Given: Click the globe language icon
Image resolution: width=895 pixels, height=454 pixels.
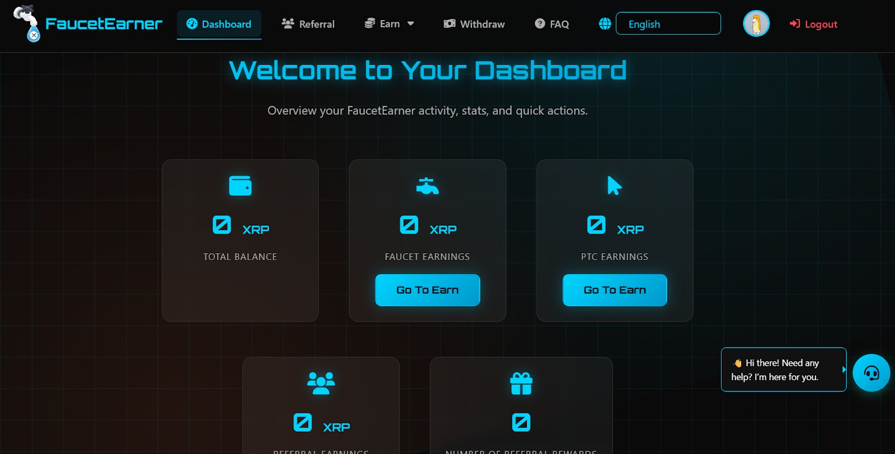Looking at the screenshot, I should point(605,23).
